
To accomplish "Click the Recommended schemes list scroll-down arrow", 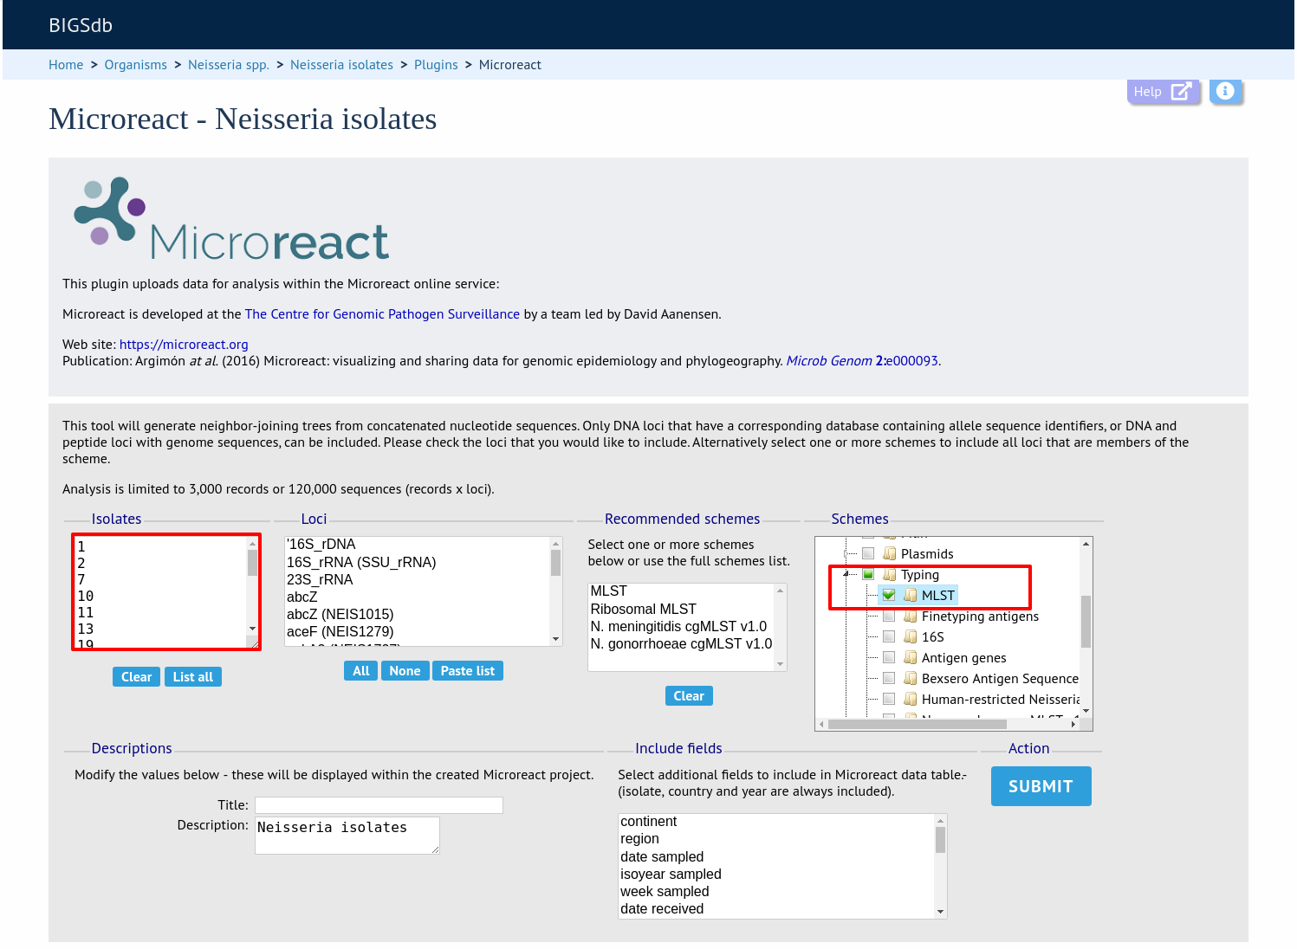I will coord(781,664).
